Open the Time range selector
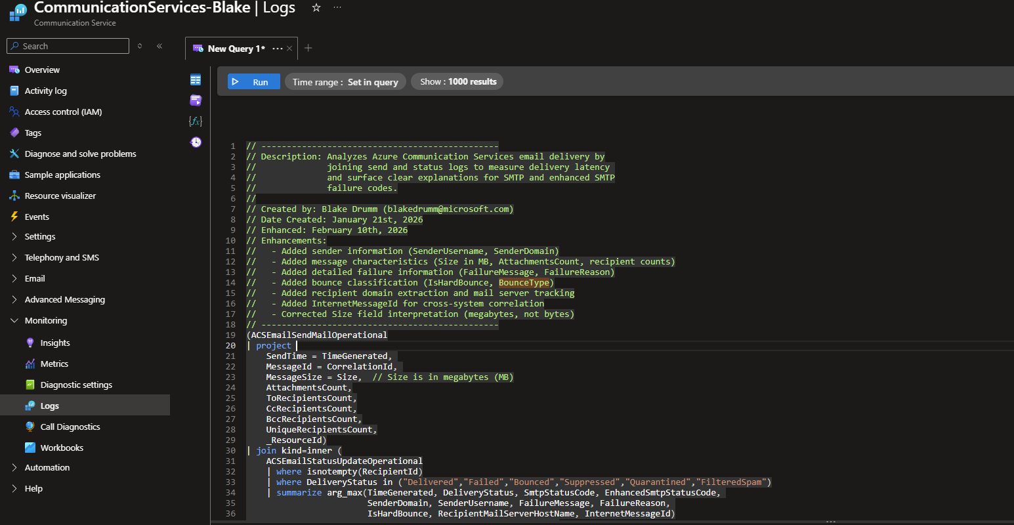The height and width of the screenshot is (525, 1014). [x=345, y=82]
